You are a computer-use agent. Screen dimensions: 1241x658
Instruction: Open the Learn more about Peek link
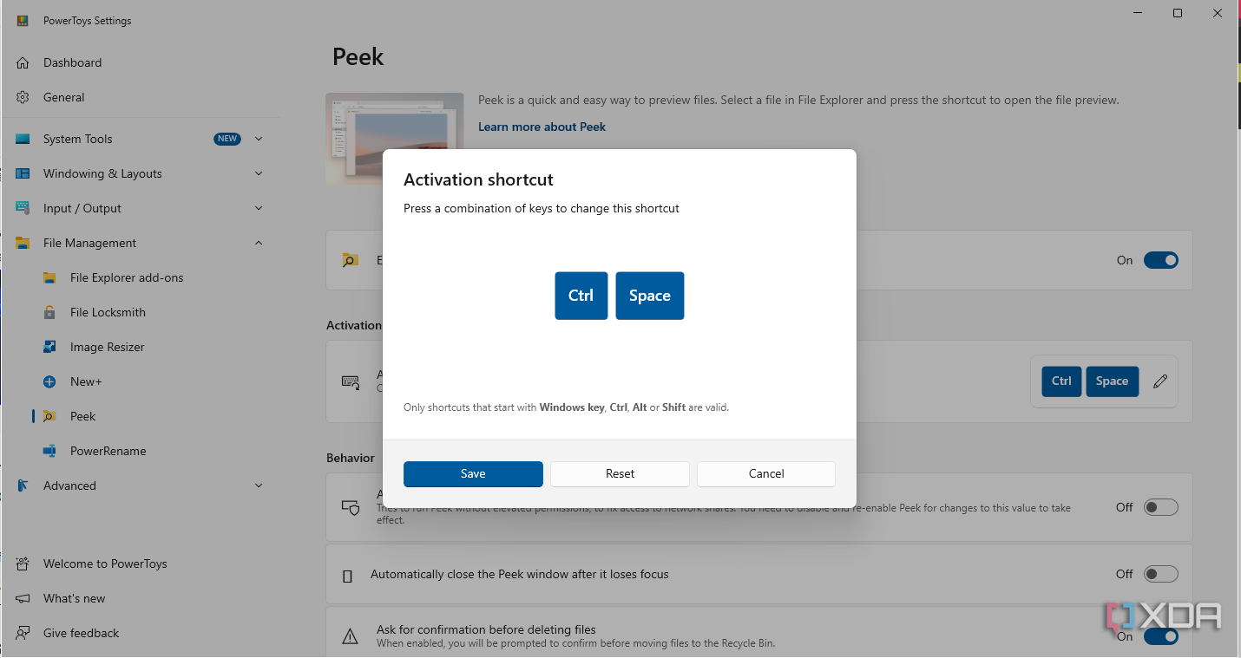(x=542, y=127)
